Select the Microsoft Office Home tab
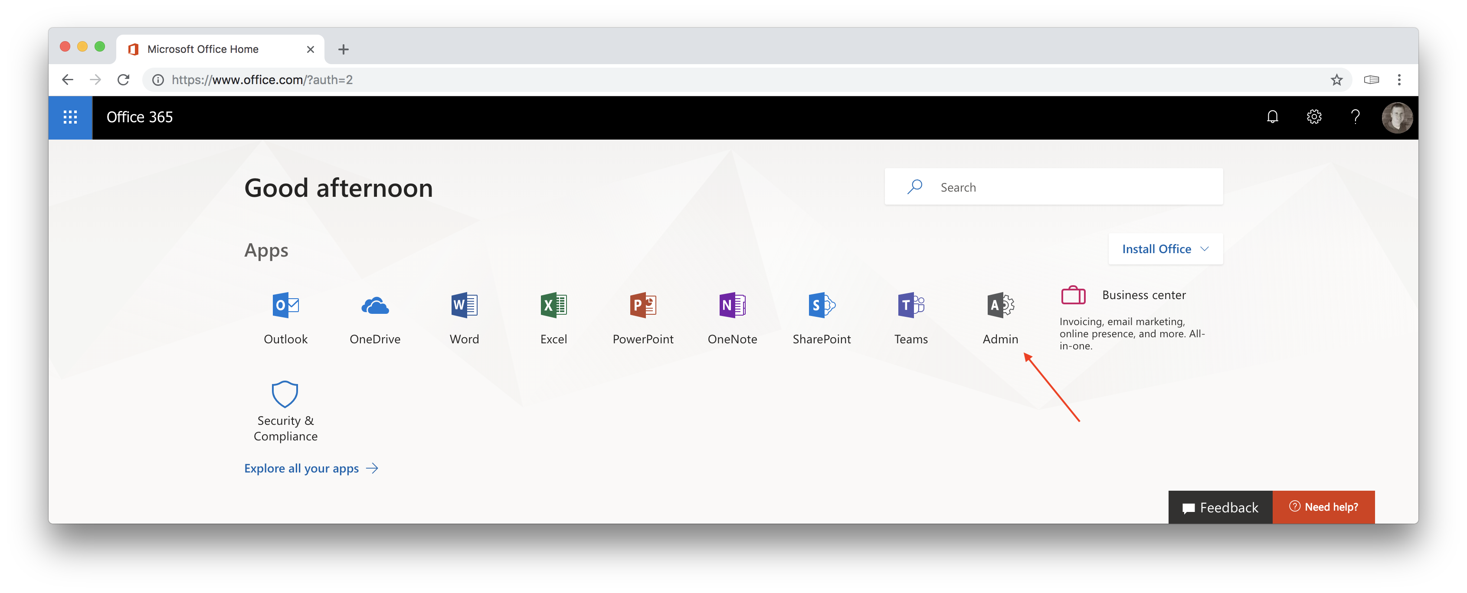Viewport: 1467px width, 593px height. 220,49
